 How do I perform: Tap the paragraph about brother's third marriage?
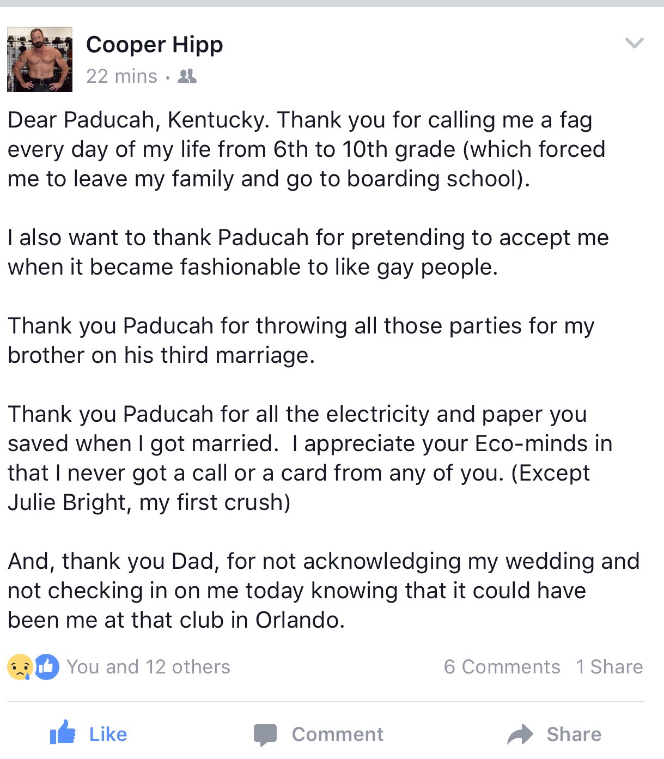pos(300,341)
